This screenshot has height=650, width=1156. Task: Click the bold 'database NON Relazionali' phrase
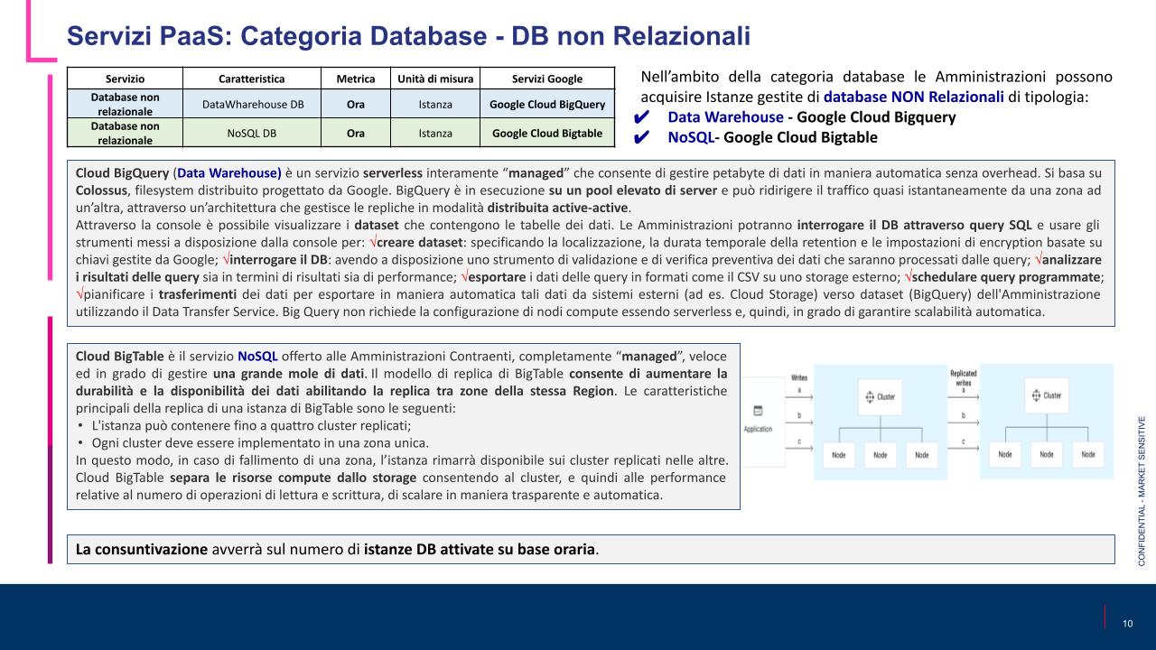pyautogui.click(x=912, y=97)
